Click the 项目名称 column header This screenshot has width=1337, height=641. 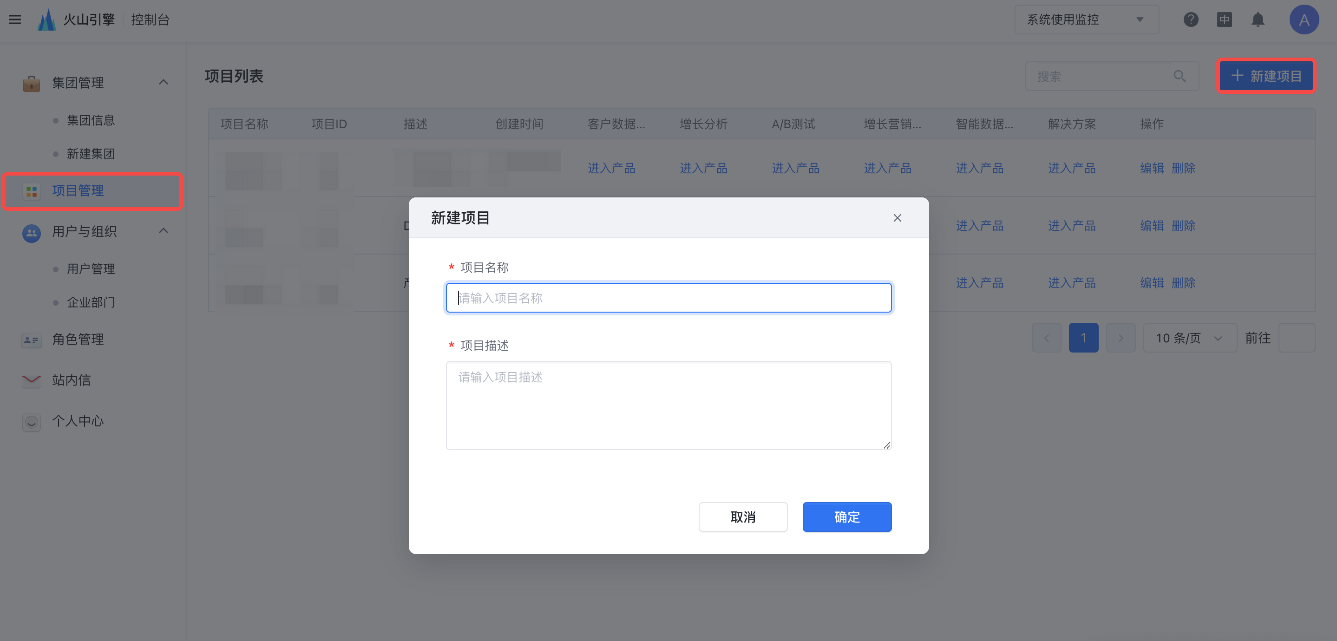tap(244, 124)
